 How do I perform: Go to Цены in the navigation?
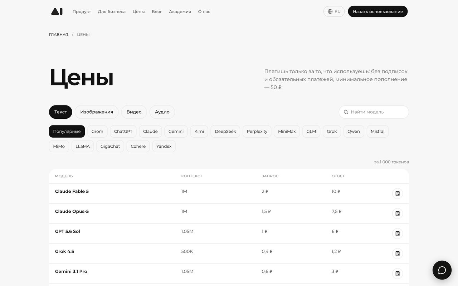(x=138, y=11)
